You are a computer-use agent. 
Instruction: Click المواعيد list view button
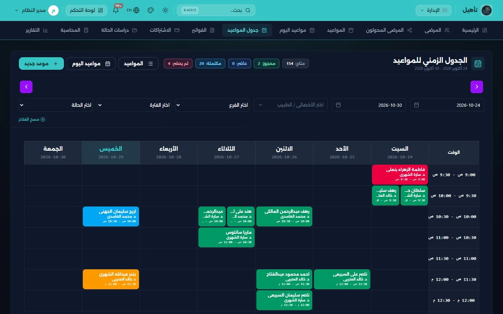pyautogui.click(x=138, y=63)
